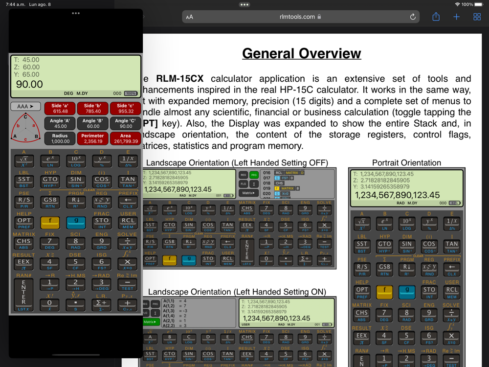Tap the blue g shift key

(76, 223)
